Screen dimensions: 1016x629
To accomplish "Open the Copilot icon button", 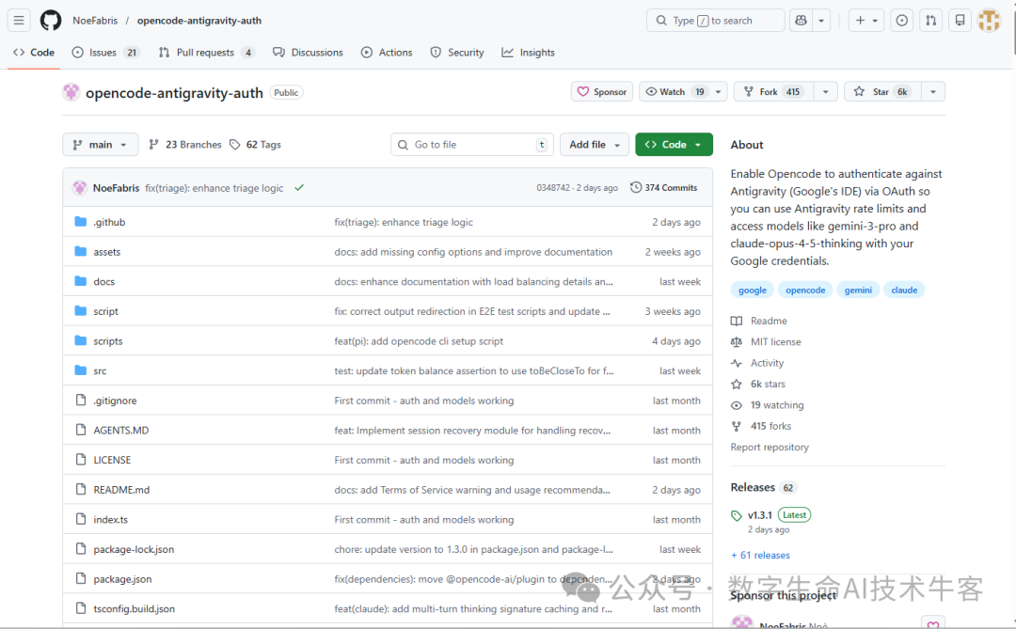I will point(801,20).
